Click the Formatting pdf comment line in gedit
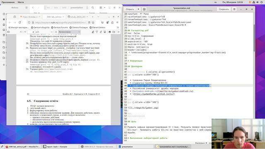Viewport: 265px width, 149px height. (x=138, y=30)
